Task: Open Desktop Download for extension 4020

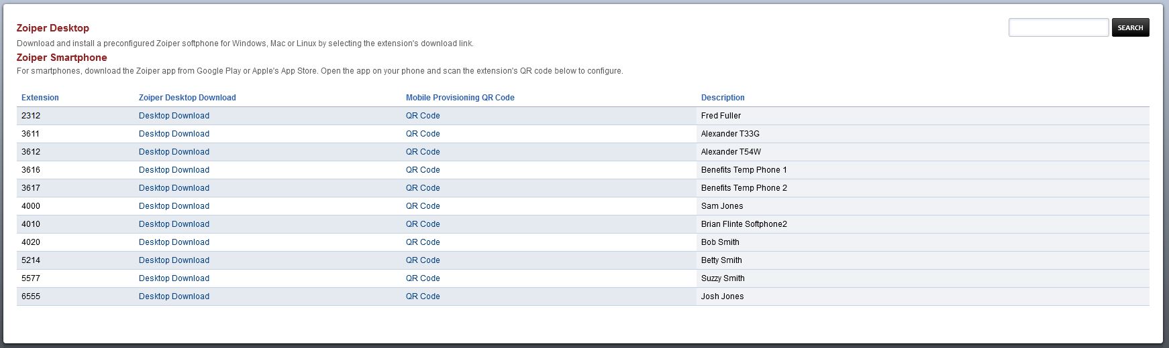Action: (x=174, y=242)
